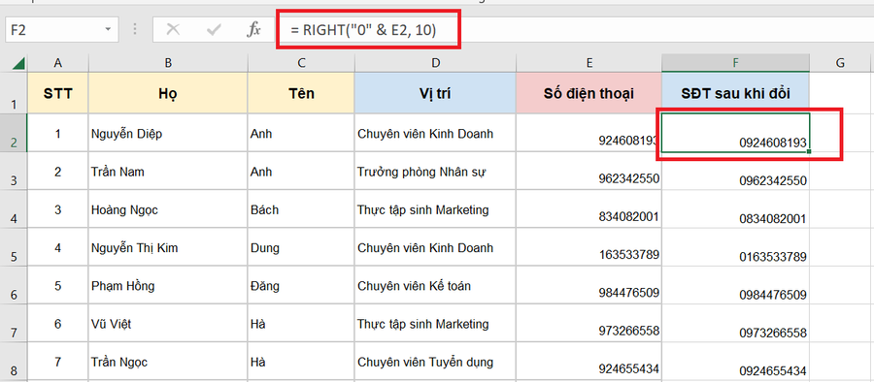Select column E header
Image resolution: width=874 pixels, height=382 pixels.
(589, 63)
